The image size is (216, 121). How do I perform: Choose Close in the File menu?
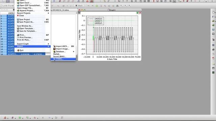coord(33,15)
